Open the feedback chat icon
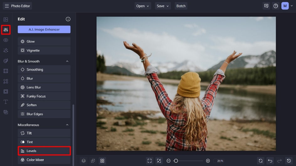The image size is (296, 166). (x=266, y=6)
